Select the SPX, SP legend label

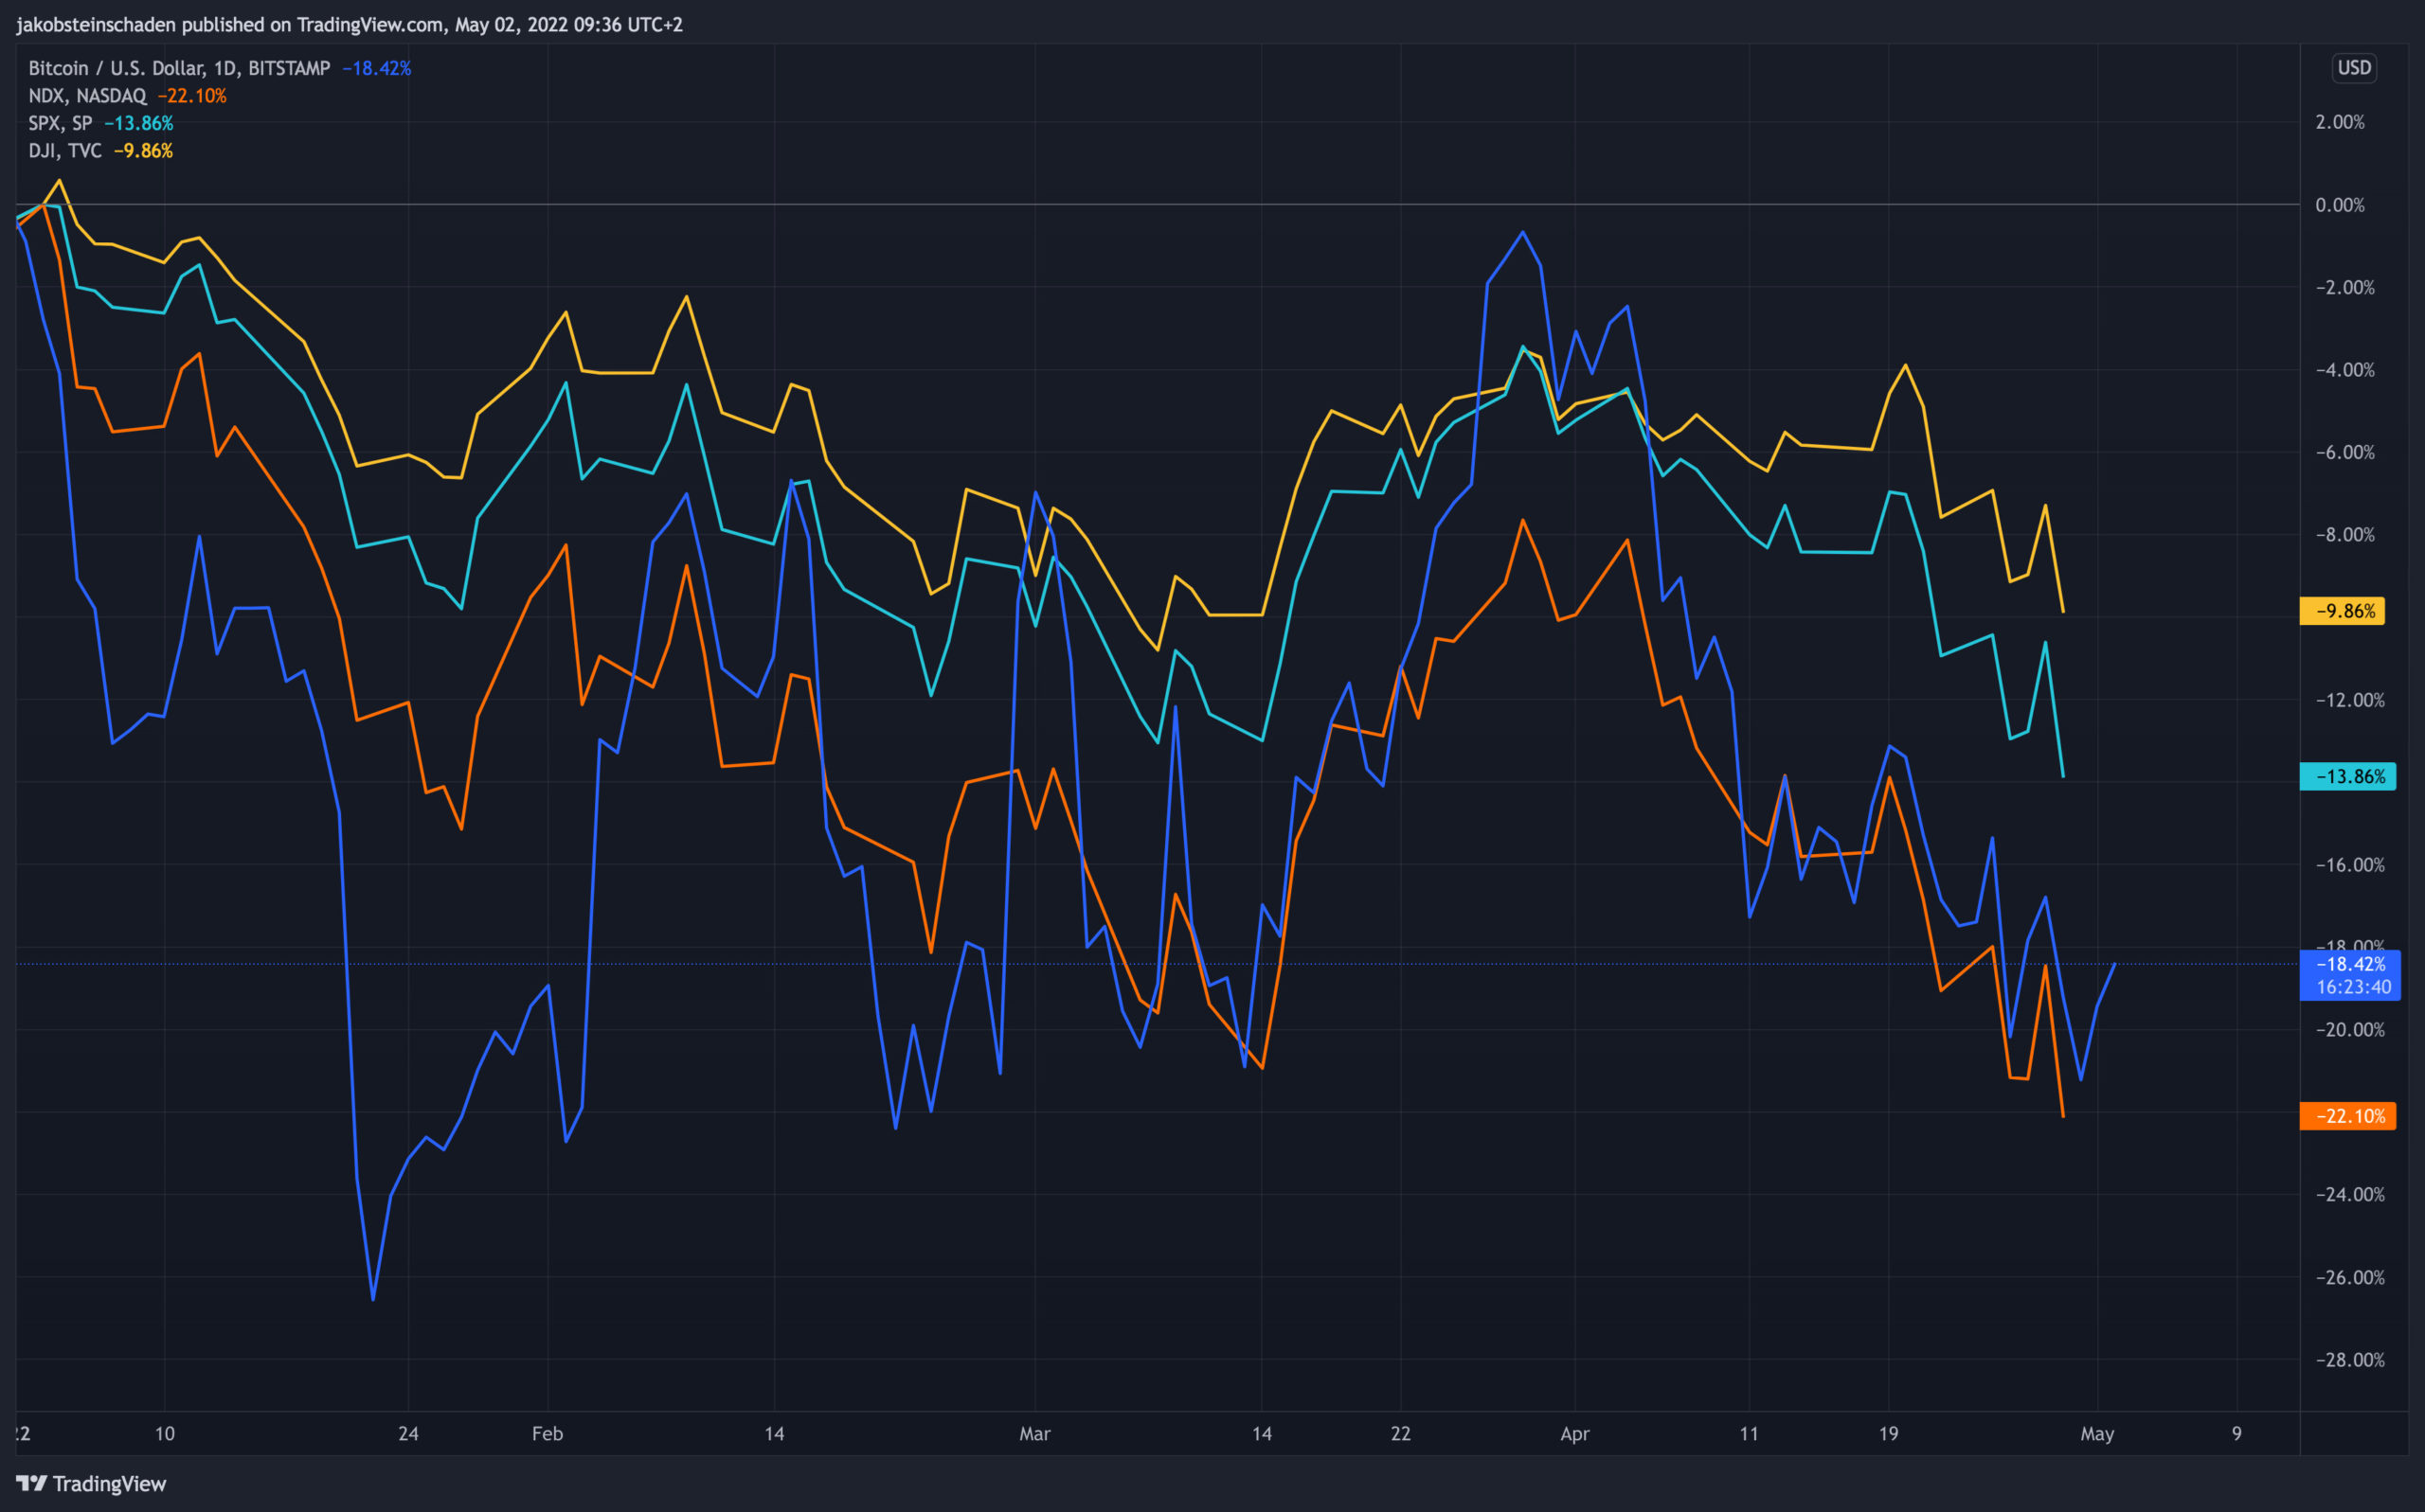60,123
